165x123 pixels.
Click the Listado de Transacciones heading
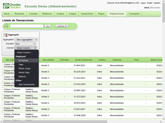coord(18,20)
